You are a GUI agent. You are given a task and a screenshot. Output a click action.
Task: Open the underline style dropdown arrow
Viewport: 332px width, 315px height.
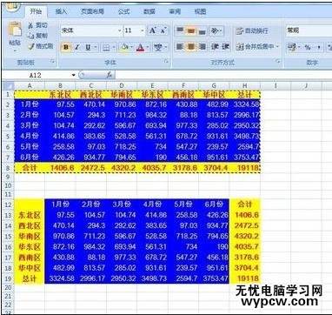pos(95,47)
